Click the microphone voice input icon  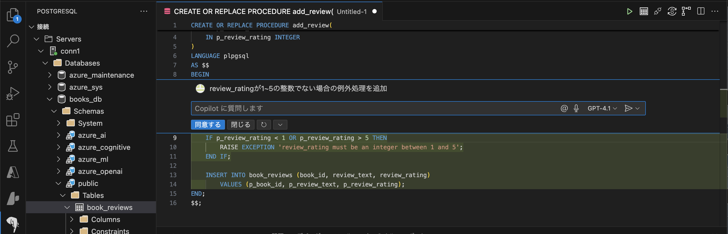(576, 108)
